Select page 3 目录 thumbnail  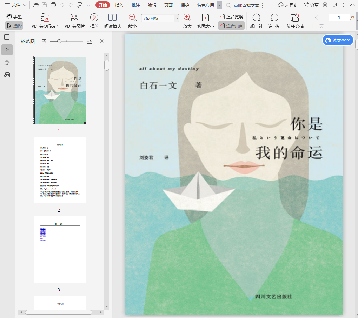pos(60,250)
